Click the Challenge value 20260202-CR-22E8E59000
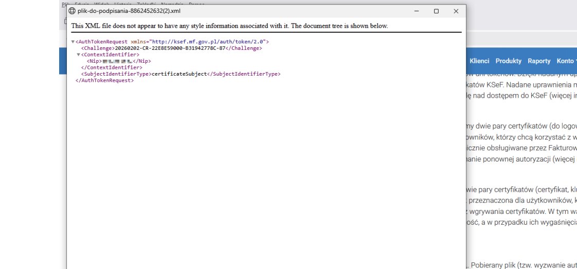Image resolution: width=577 pixels, height=269 pixels. click(x=170, y=48)
